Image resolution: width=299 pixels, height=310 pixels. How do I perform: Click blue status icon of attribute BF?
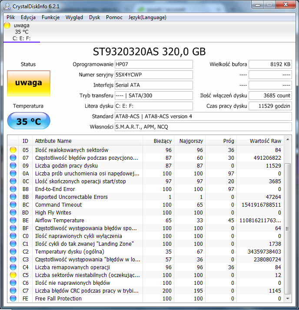click(x=13, y=228)
